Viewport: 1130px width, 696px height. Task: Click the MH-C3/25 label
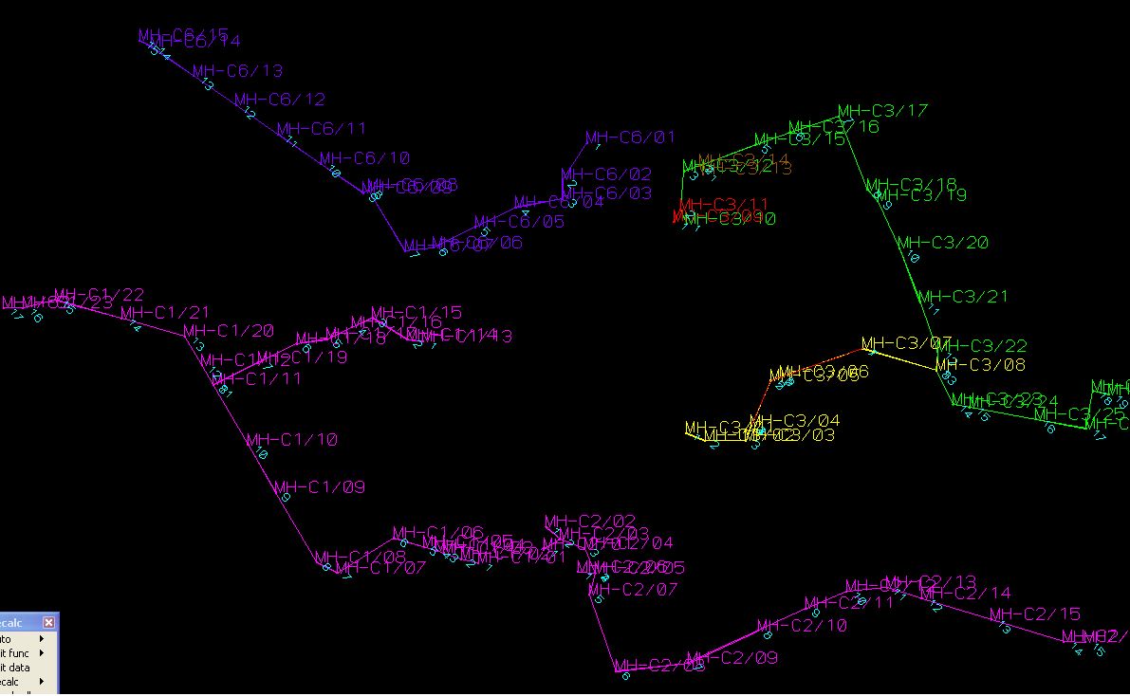(x=1080, y=414)
